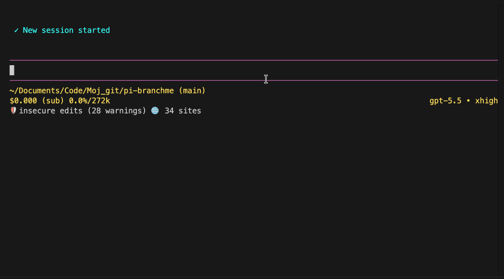Click the gpt-5.5 model name
Image resolution: width=504 pixels, height=279 pixels.
pos(445,101)
